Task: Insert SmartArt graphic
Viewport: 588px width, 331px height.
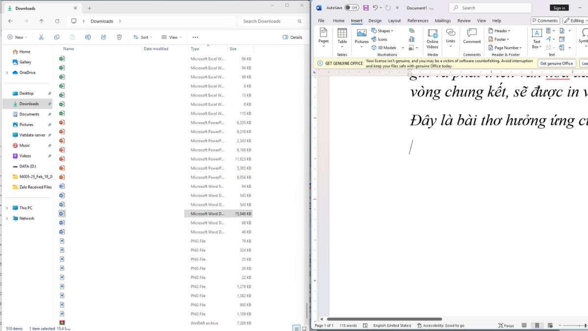Action: pos(412,31)
